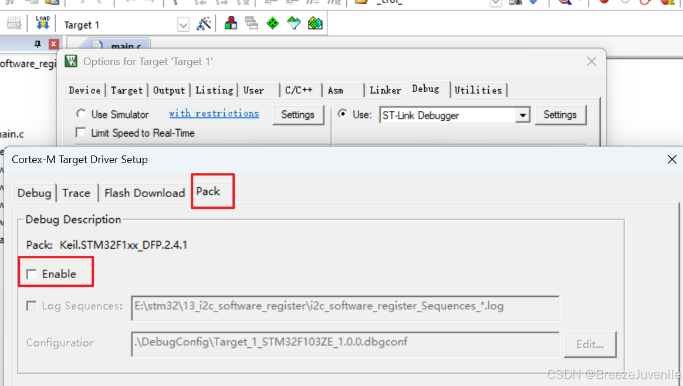Open the Linker tab

pyautogui.click(x=385, y=90)
